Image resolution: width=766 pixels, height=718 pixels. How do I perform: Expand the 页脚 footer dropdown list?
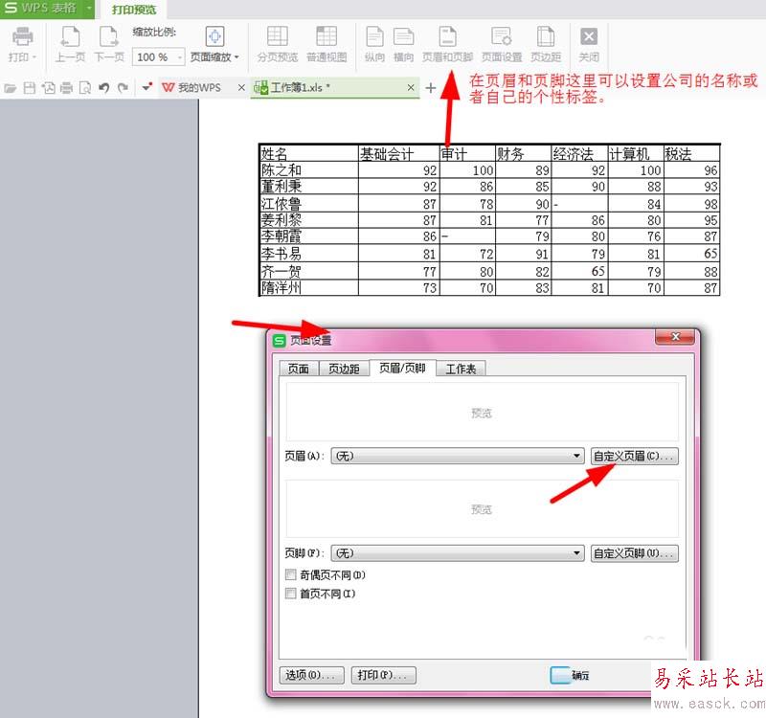point(577,553)
